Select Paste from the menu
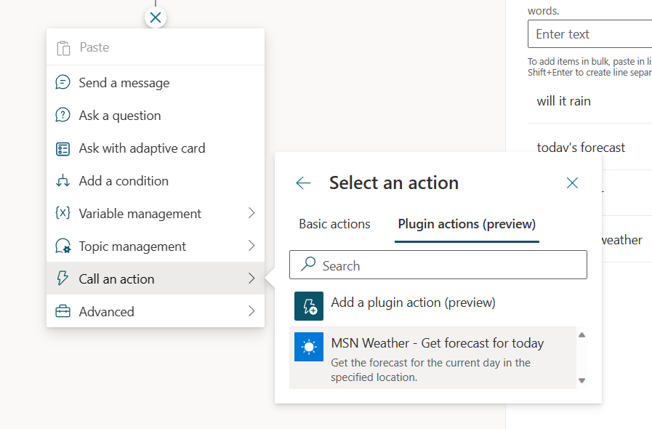The image size is (652, 429). coord(156,47)
